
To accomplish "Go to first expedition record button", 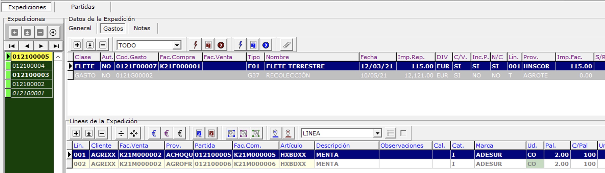I will tap(12, 46).
